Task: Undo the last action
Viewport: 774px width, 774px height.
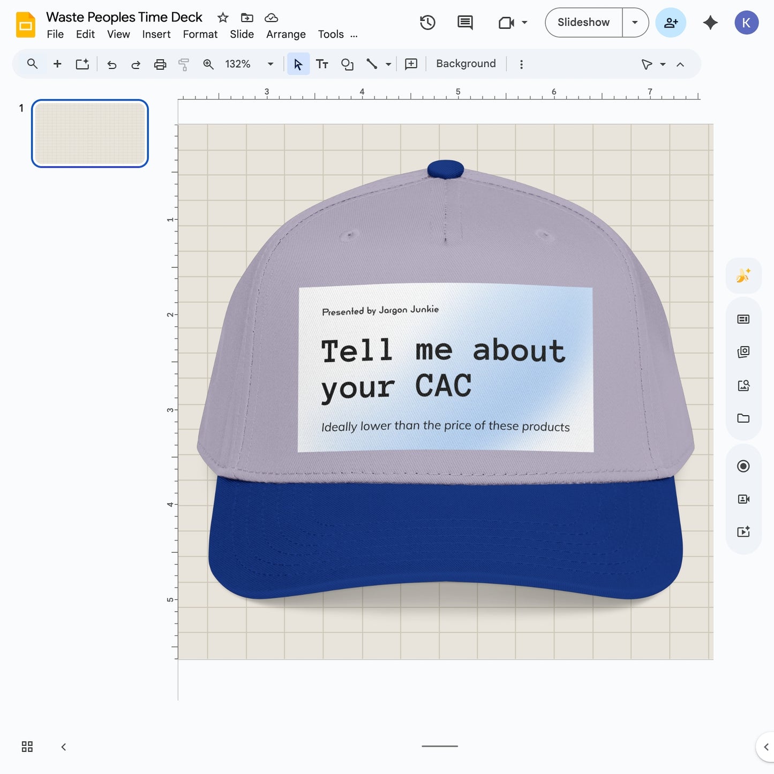Action: click(111, 64)
